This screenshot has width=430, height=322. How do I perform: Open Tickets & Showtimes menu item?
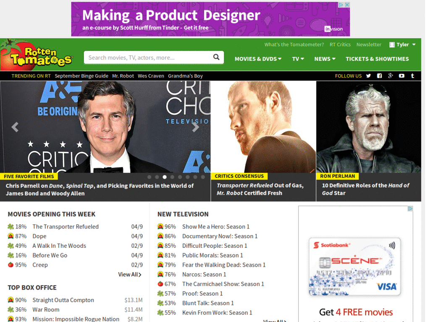coord(377,59)
